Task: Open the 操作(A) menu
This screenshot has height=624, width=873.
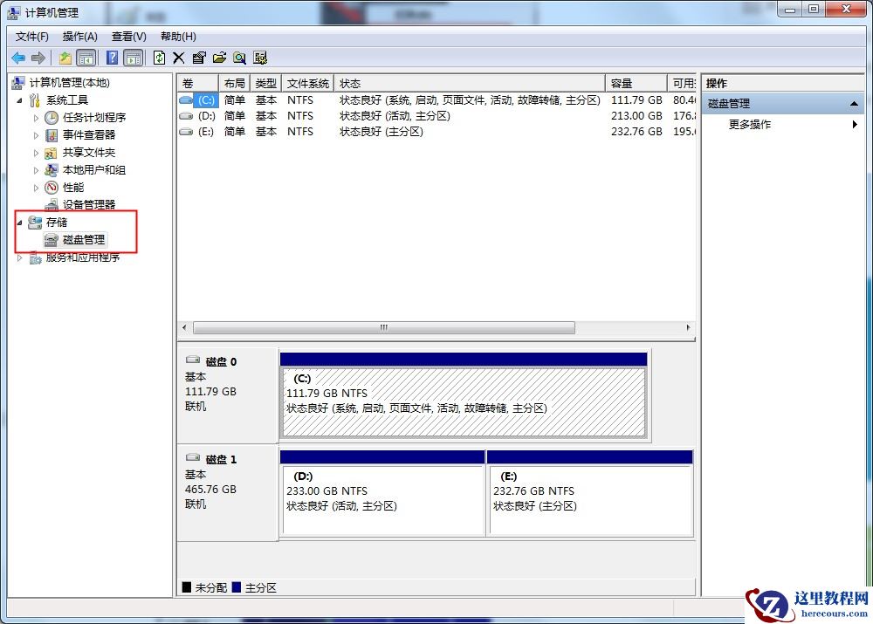Action: [x=79, y=36]
